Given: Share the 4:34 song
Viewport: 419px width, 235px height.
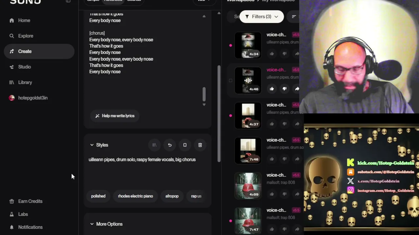Looking at the screenshot, I should click(297, 54).
